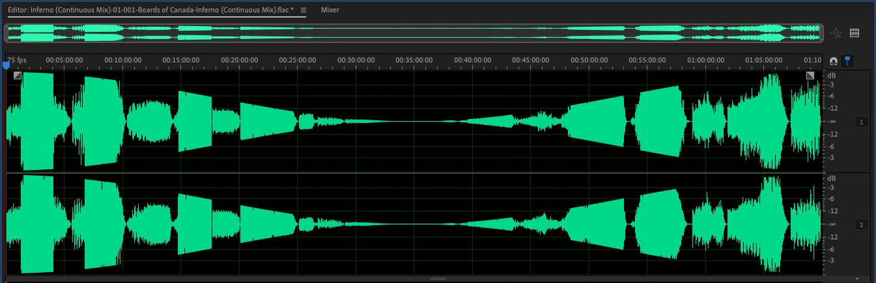Image resolution: width=876 pixels, height=283 pixels.
Task: Click channel 2 -∞ center level mark
Action: click(832, 224)
